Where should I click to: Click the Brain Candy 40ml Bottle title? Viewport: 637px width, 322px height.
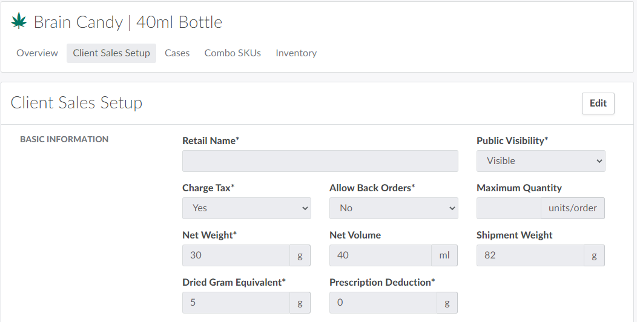[x=128, y=22]
